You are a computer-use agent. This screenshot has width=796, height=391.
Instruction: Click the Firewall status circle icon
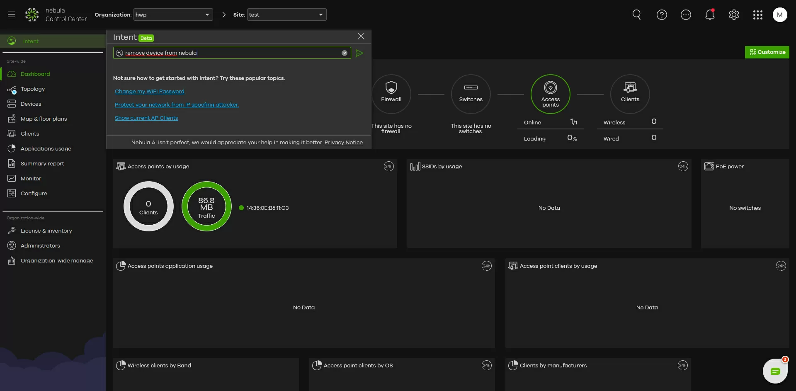pyautogui.click(x=391, y=94)
